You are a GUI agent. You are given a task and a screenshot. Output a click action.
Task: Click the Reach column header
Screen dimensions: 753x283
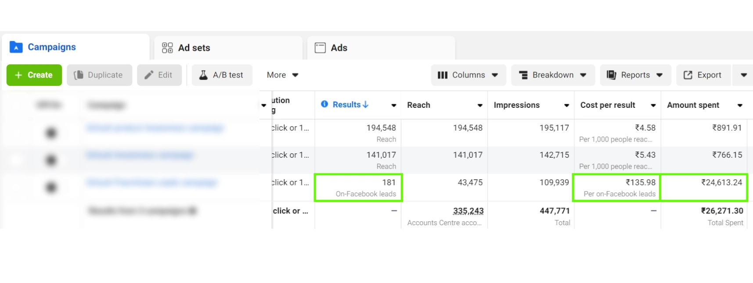coord(418,105)
